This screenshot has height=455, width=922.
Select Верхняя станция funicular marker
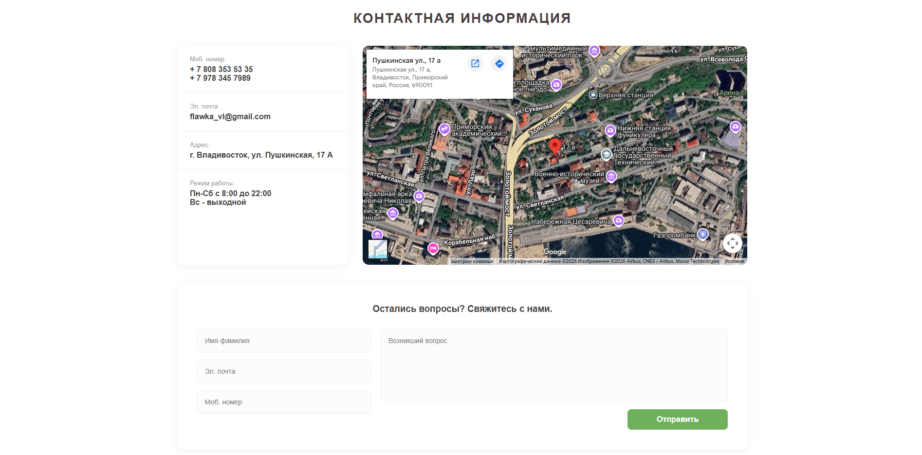[x=593, y=94]
